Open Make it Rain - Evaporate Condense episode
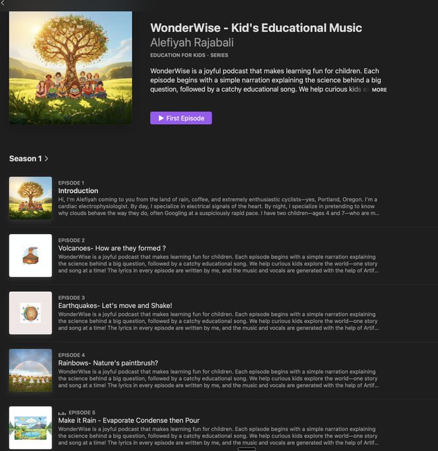 point(129,420)
